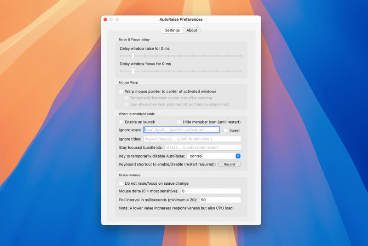The height and width of the screenshot is (246, 368).
Task: Select the Settings tab
Action: tap(172, 30)
